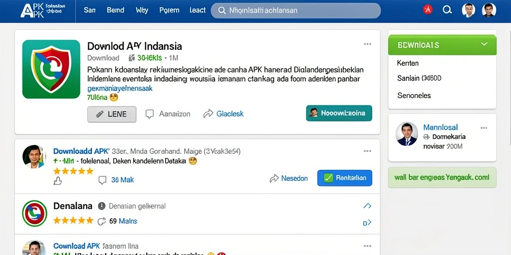
Task: Open three-dot menu on Downlod APK Indansia card
Action: [x=367, y=44]
